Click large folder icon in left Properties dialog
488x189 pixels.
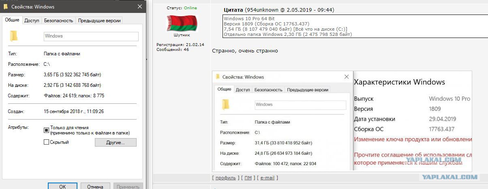pos(14,36)
